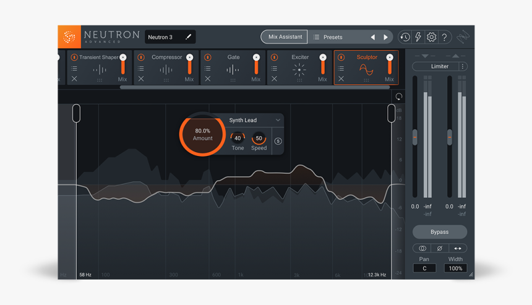Remove the Compressor module
The height and width of the screenshot is (305, 532).
(x=141, y=79)
